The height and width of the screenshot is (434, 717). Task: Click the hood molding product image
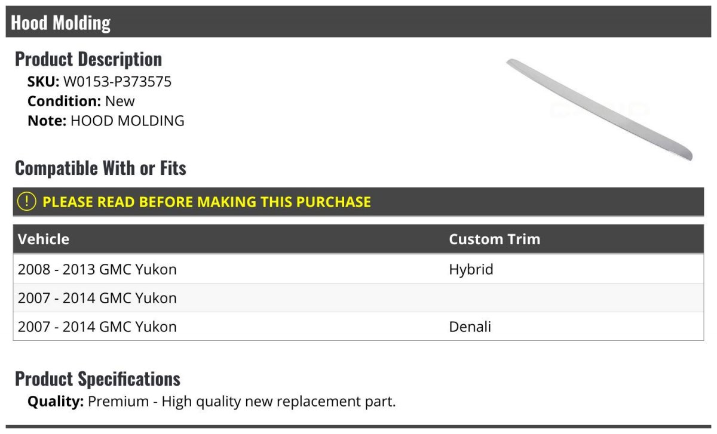pyautogui.click(x=599, y=109)
